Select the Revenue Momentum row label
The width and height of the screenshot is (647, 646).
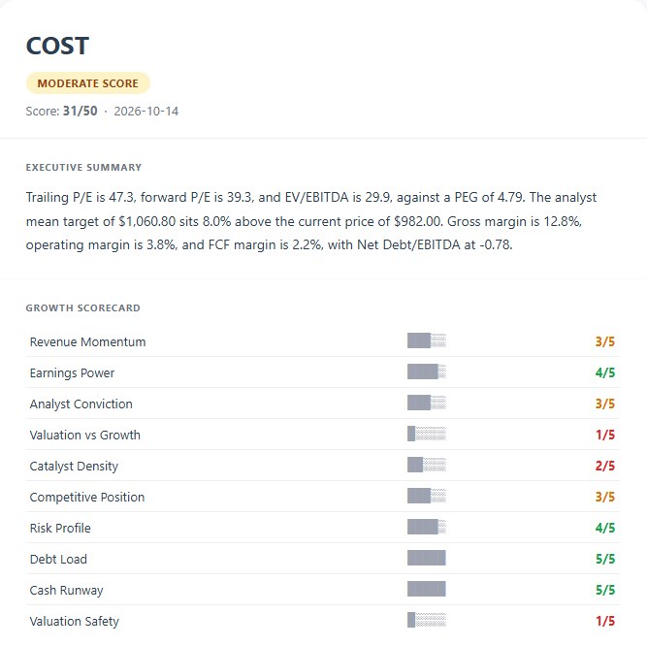88,342
